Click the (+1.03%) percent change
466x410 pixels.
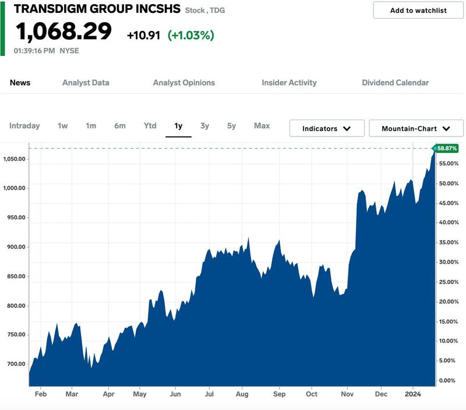click(x=191, y=36)
